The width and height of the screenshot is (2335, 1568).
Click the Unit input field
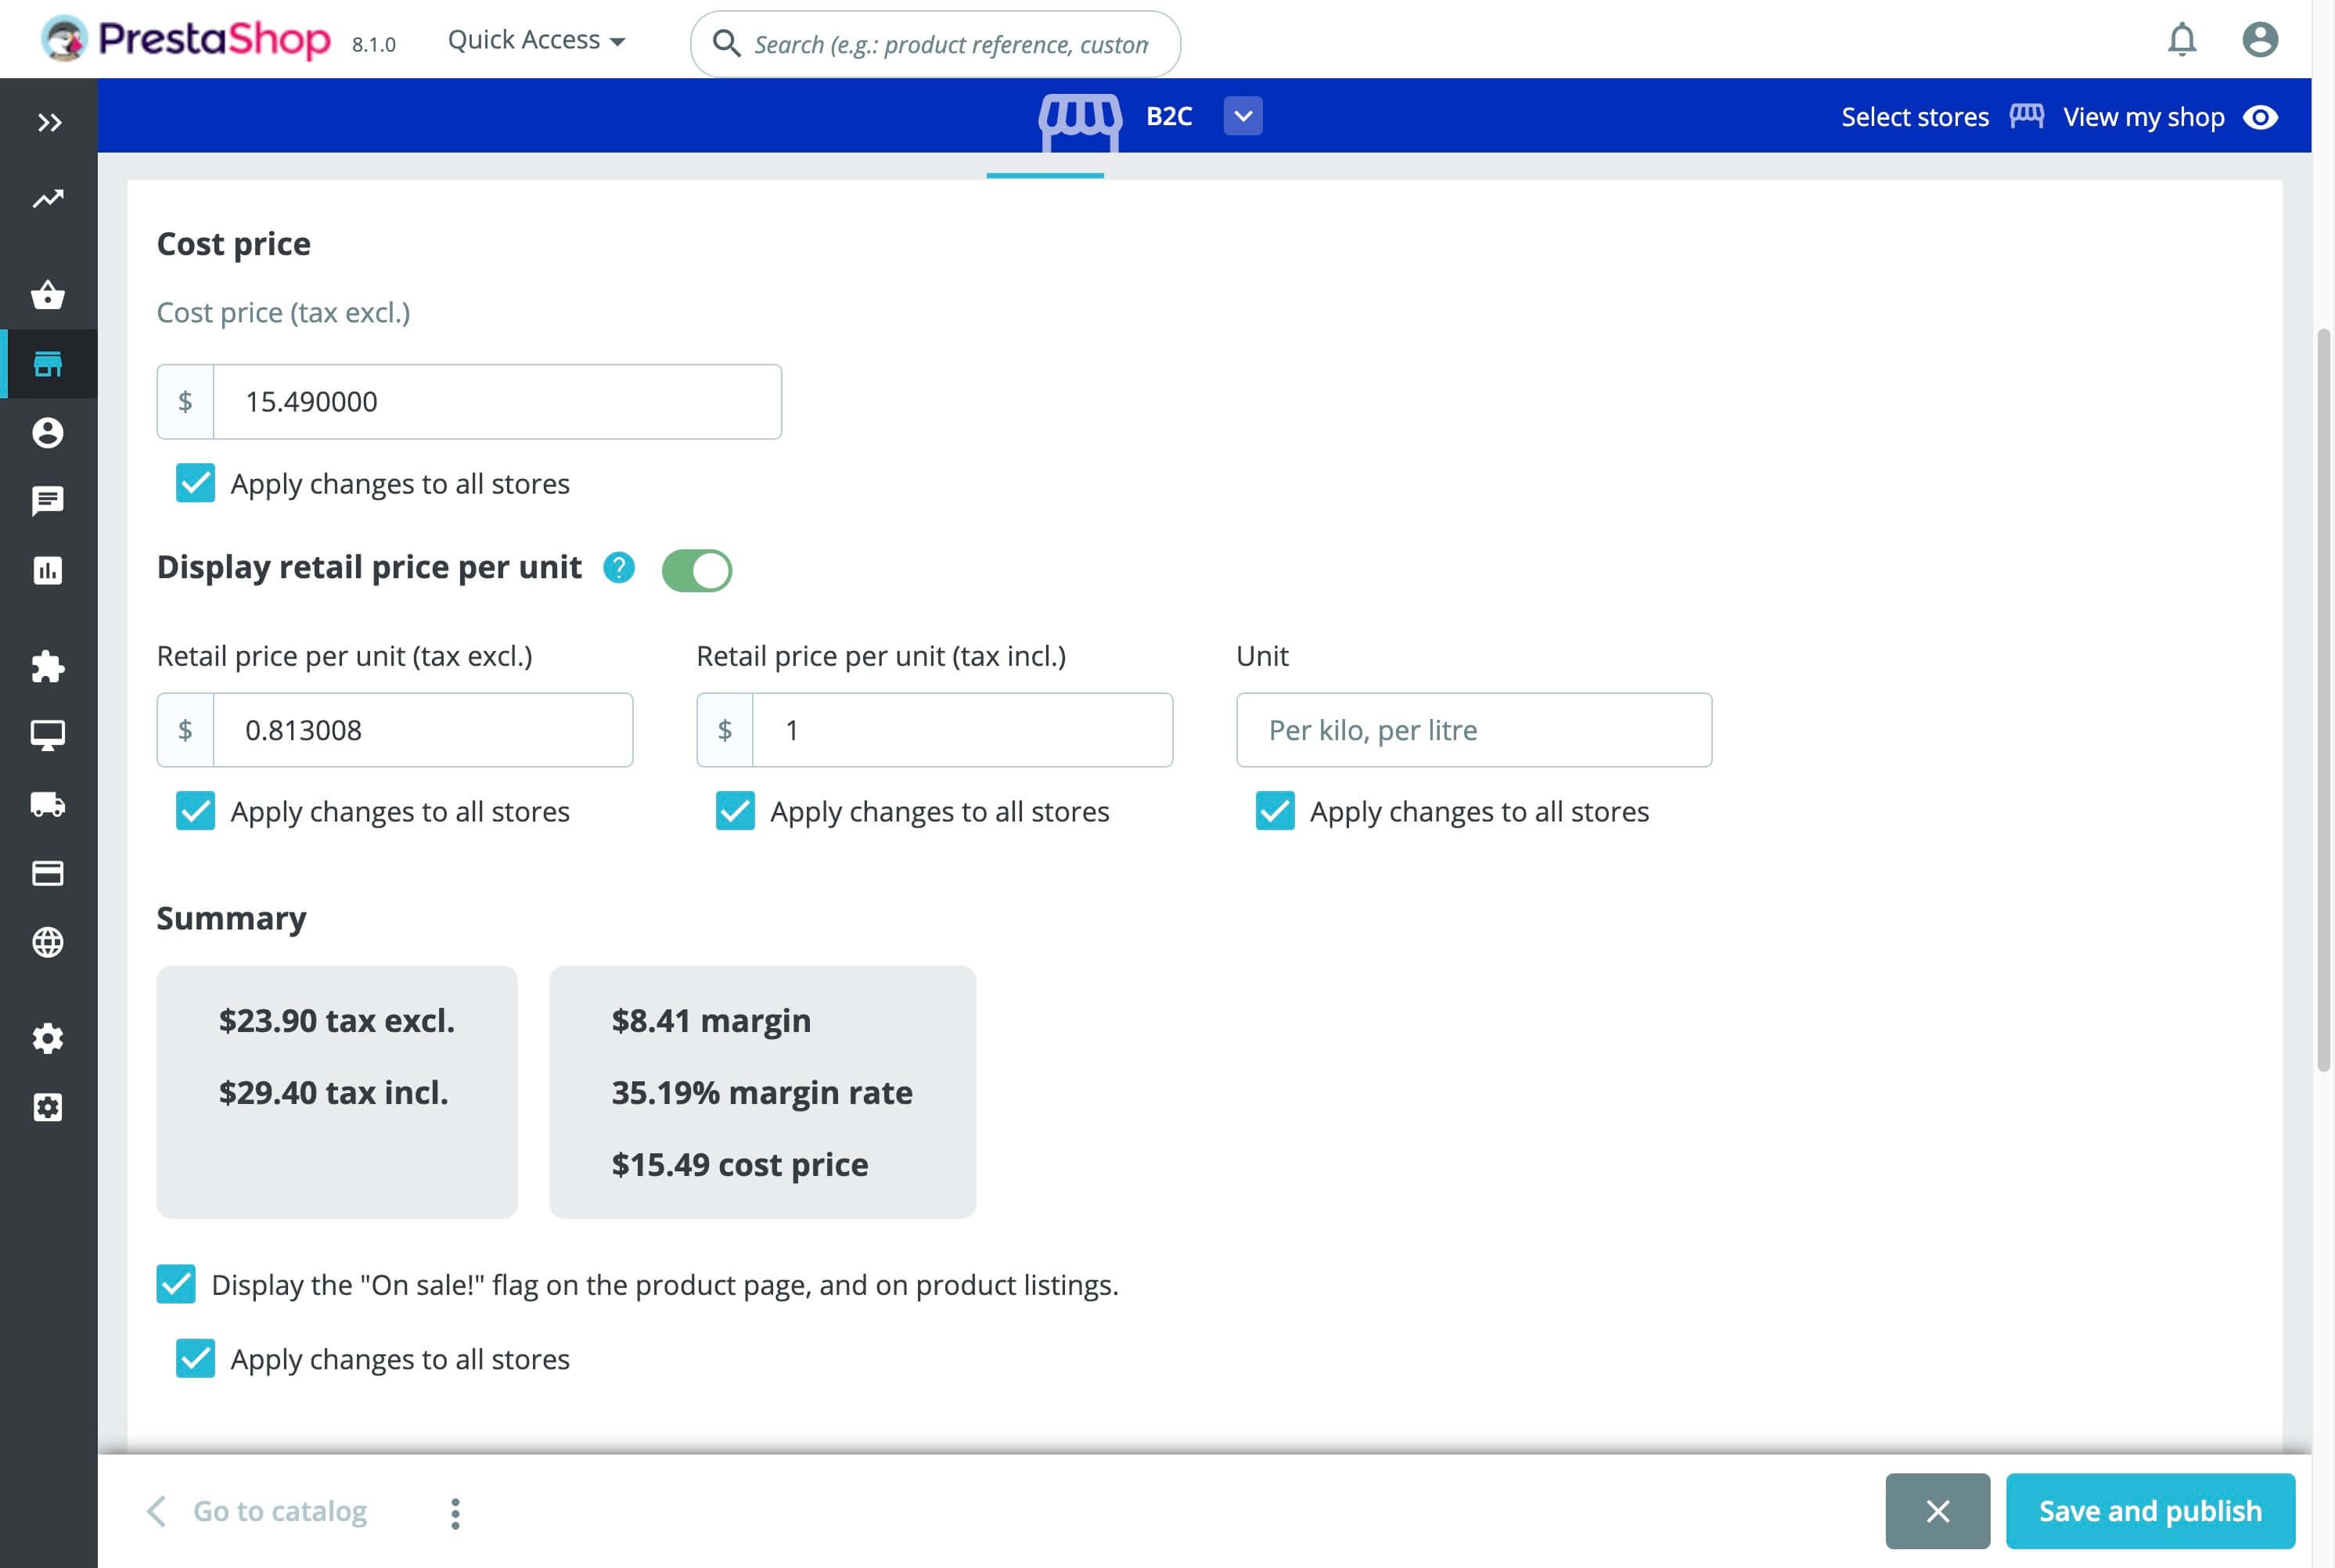point(1474,730)
